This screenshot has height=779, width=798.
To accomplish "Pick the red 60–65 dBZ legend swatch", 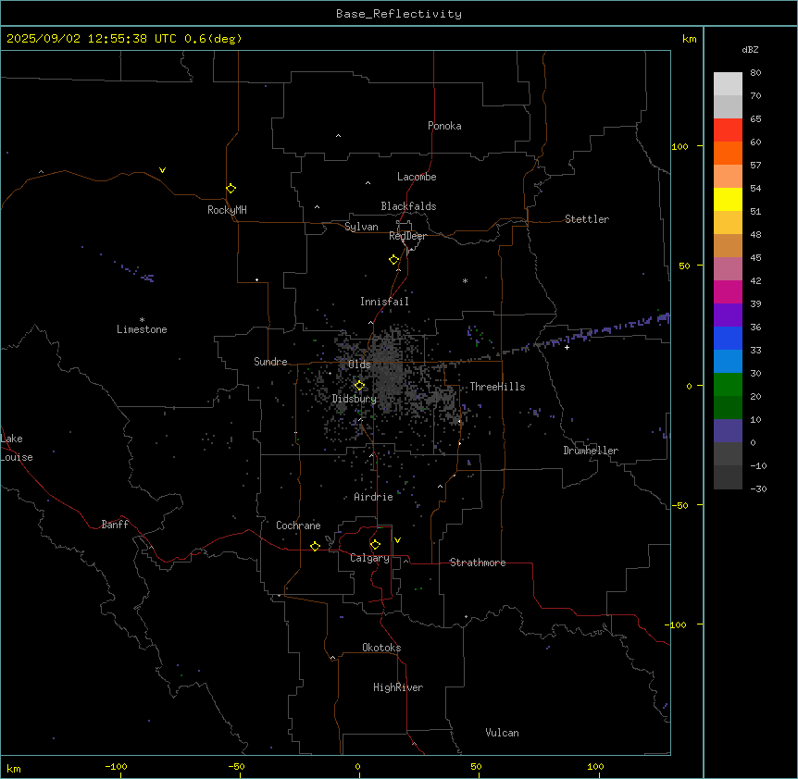I will [x=728, y=130].
